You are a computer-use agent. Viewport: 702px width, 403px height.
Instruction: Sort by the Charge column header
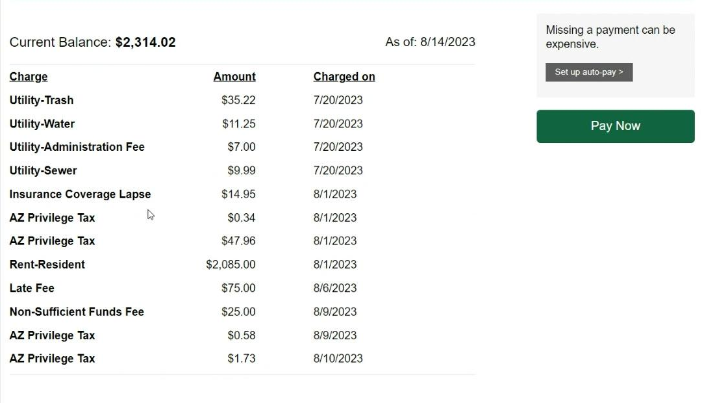coord(28,77)
